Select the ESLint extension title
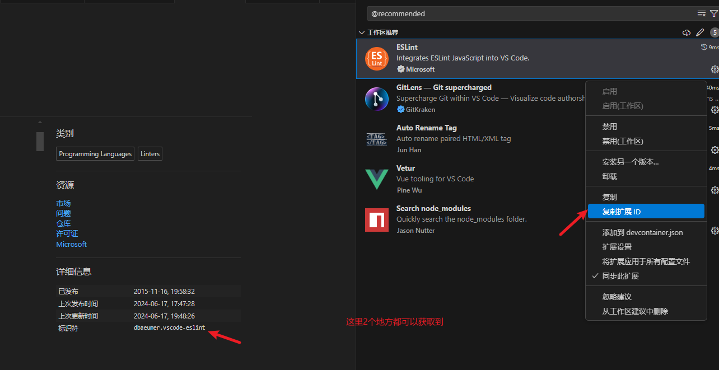The width and height of the screenshot is (719, 370). pyautogui.click(x=407, y=47)
